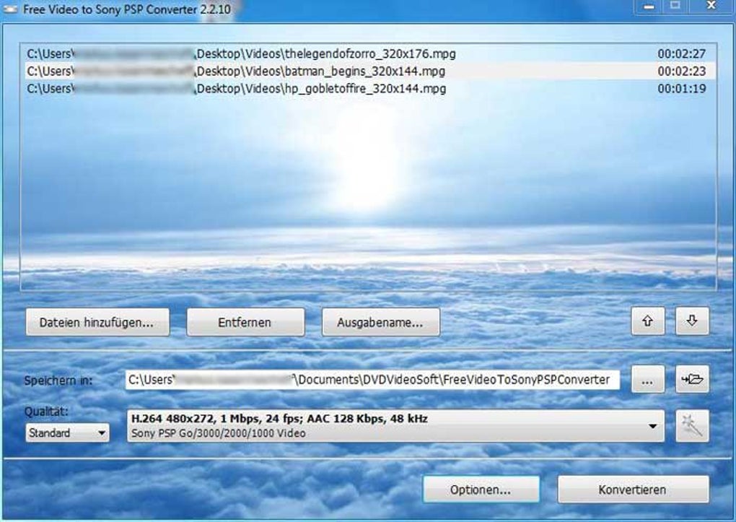This screenshot has width=736, height=522.
Task: Click the Qualität: label
Action: 46,412
